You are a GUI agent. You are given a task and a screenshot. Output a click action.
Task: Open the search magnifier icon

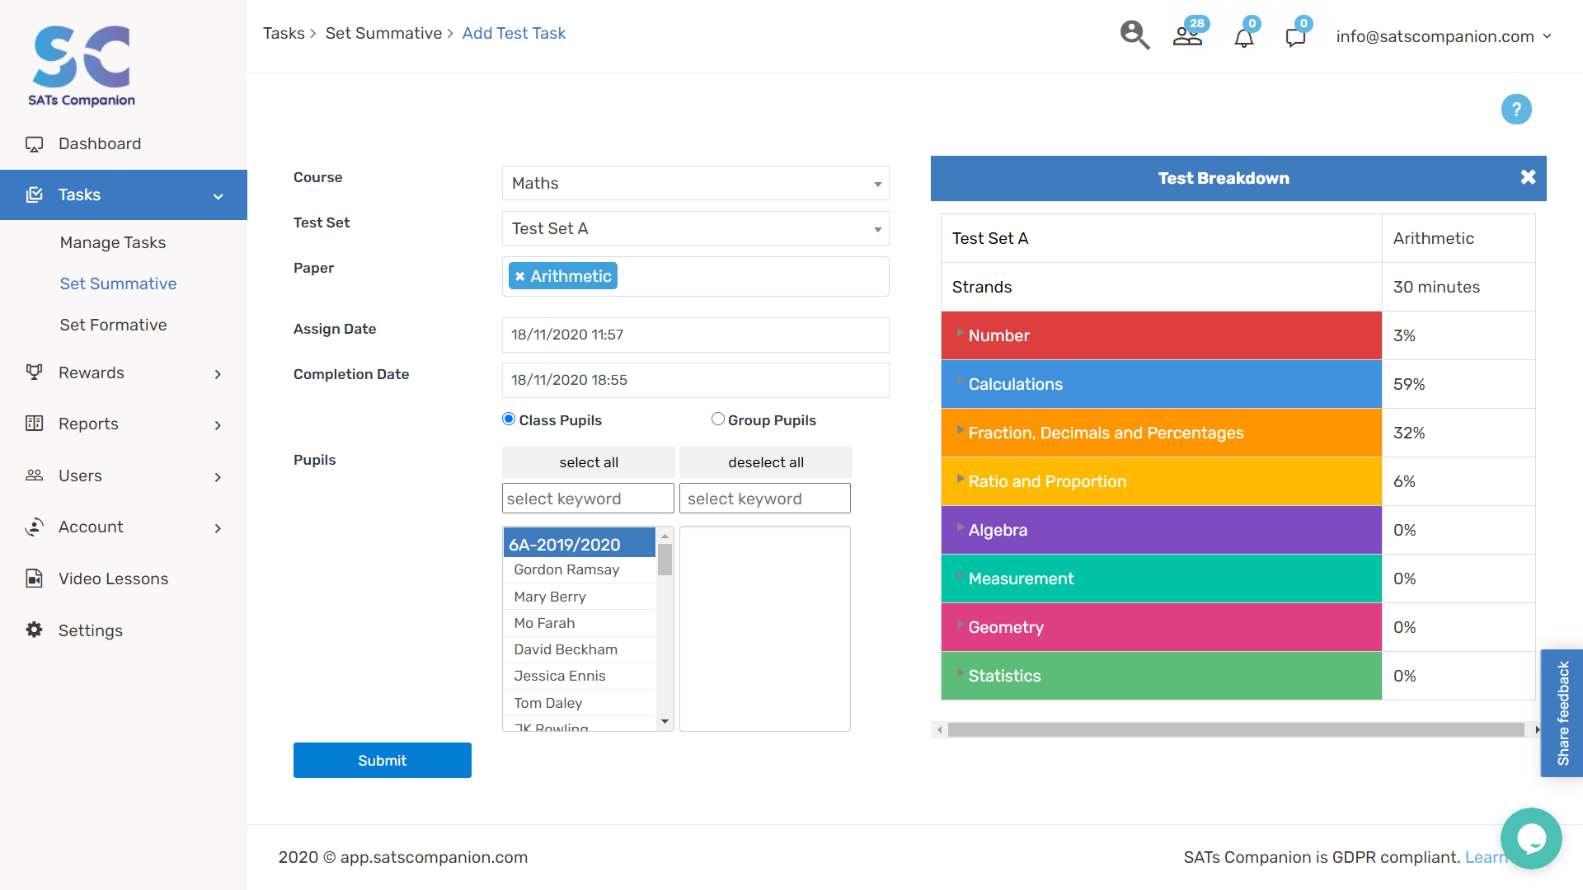click(1134, 35)
